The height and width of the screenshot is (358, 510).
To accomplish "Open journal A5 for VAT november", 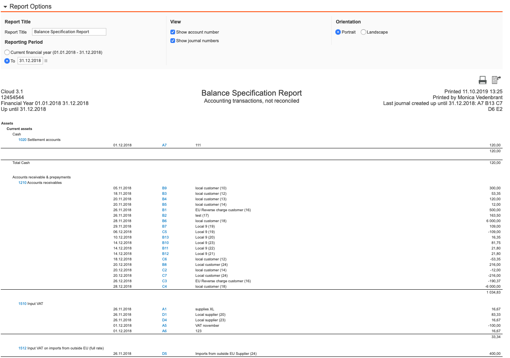I will click(x=164, y=325).
